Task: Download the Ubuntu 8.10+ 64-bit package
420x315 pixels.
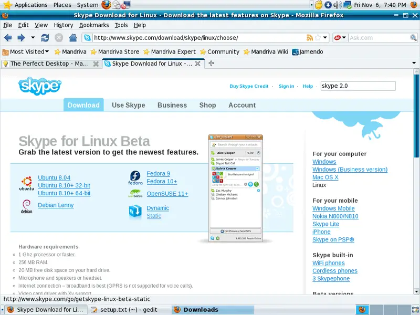Action: [x=64, y=193]
